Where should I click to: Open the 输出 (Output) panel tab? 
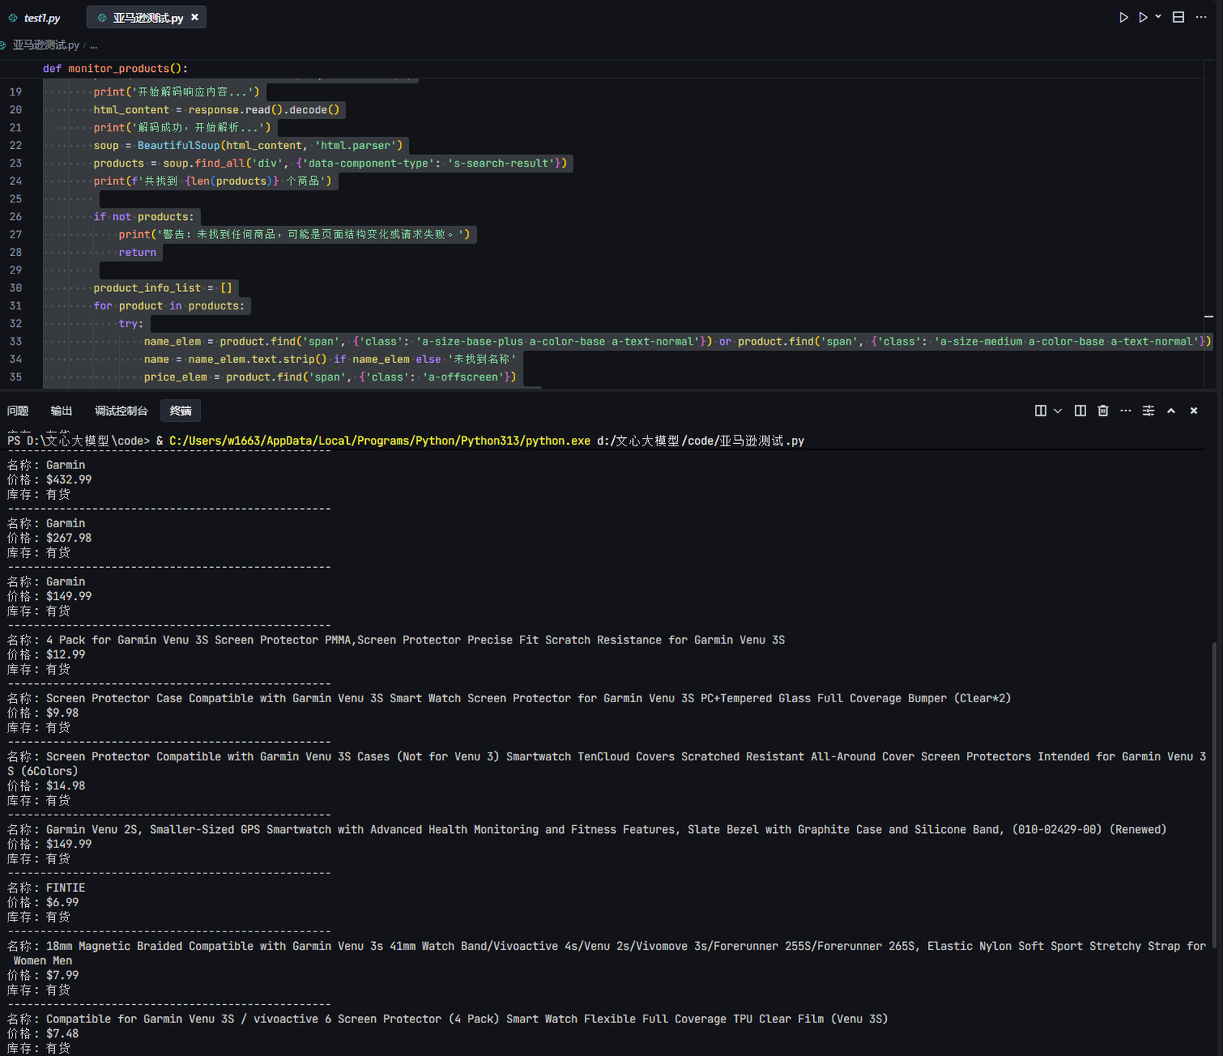[62, 410]
